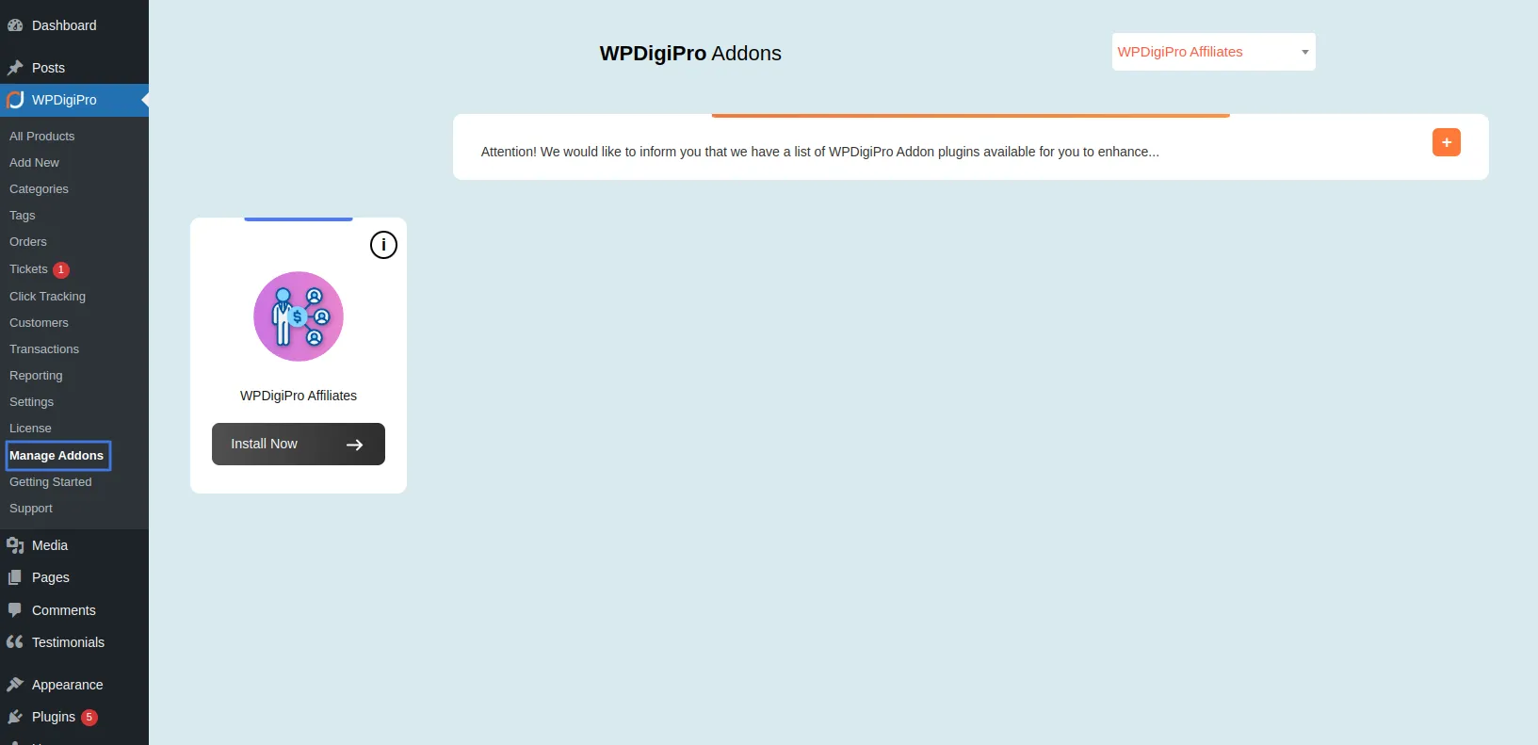Select Manage Addons submenu item

(57, 456)
